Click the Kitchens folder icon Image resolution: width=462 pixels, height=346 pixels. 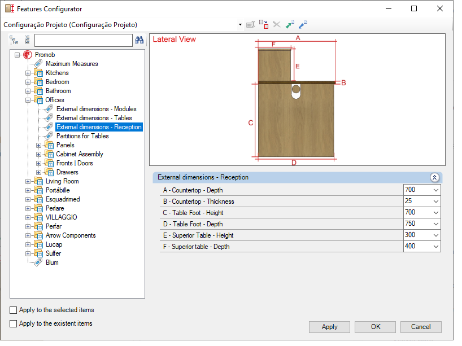[38, 73]
